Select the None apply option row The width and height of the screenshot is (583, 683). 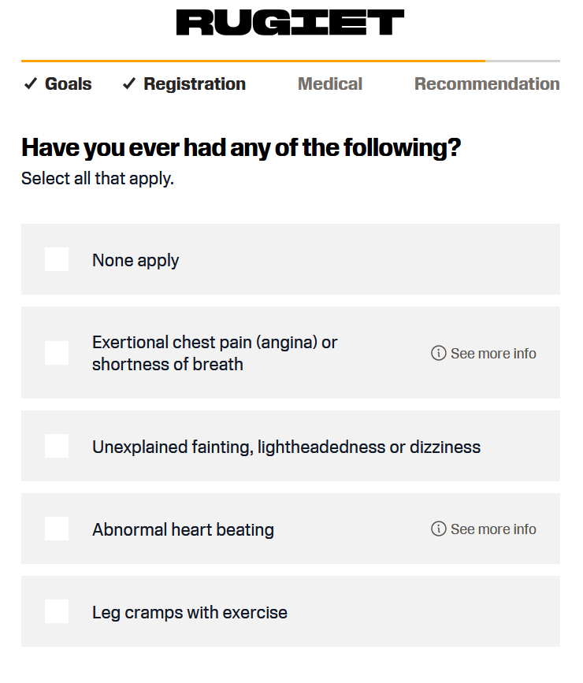(x=291, y=259)
